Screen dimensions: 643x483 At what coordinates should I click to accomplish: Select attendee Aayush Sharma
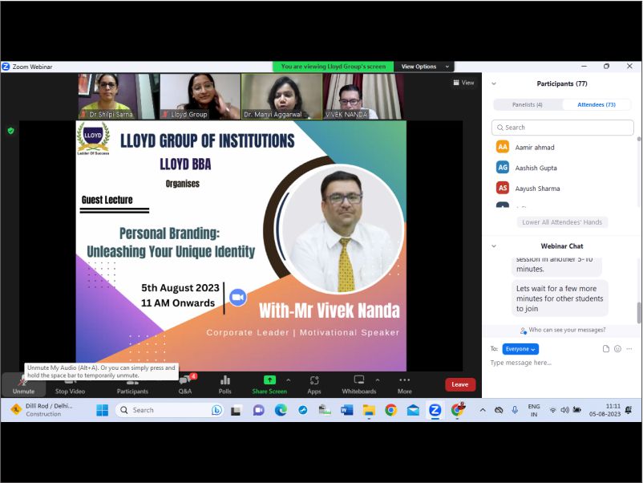point(564,189)
